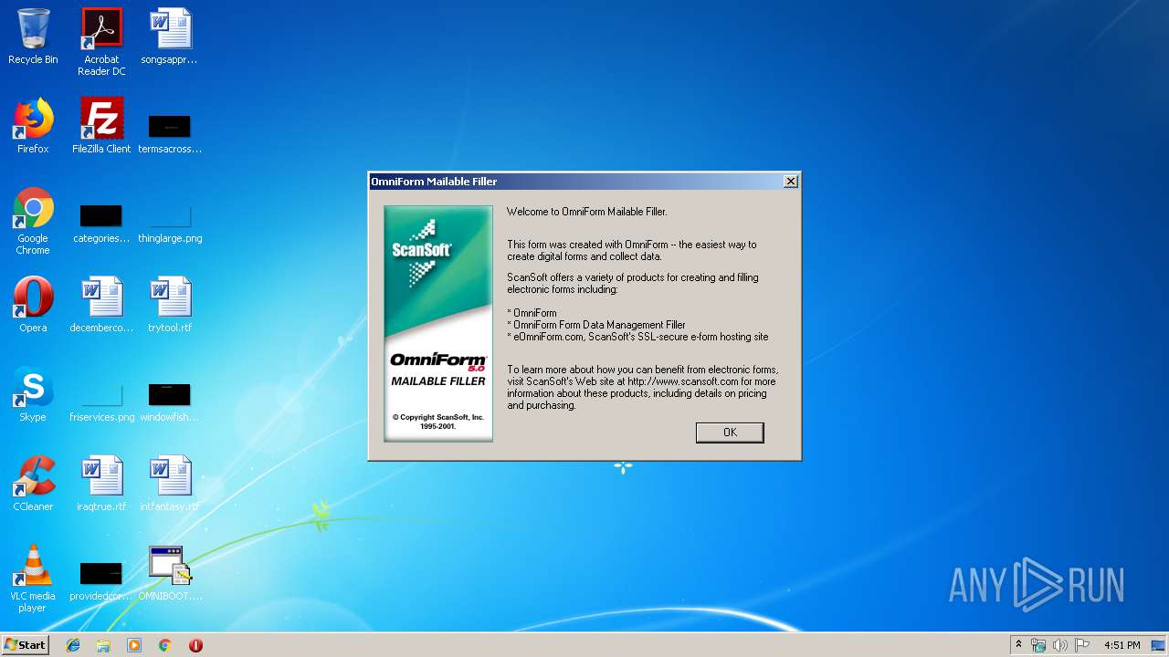1169x657 pixels.
Task: Select thinglarge.png file
Action: (x=170, y=224)
